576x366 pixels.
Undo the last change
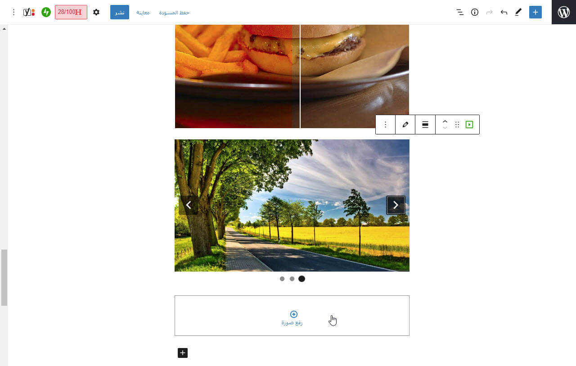tap(504, 12)
